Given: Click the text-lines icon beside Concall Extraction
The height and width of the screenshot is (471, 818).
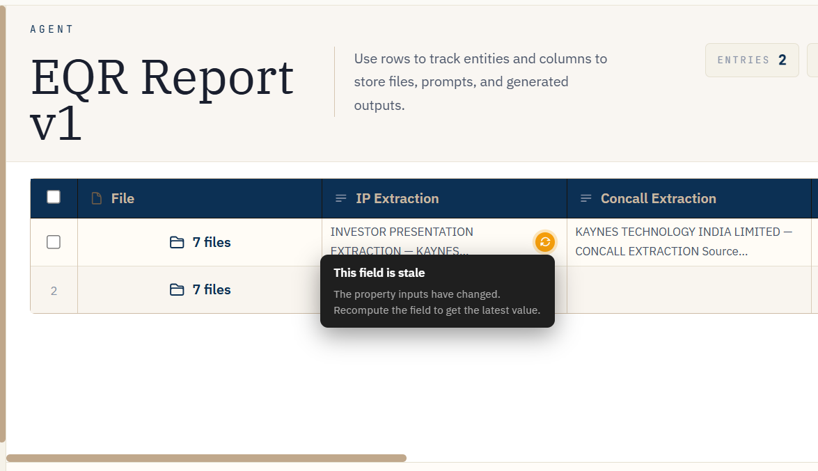Looking at the screenshot, I should point(586,198).
